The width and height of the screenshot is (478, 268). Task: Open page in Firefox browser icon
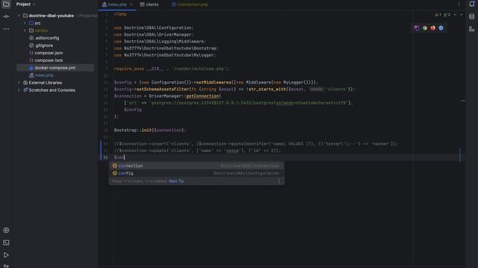[432, 28]
